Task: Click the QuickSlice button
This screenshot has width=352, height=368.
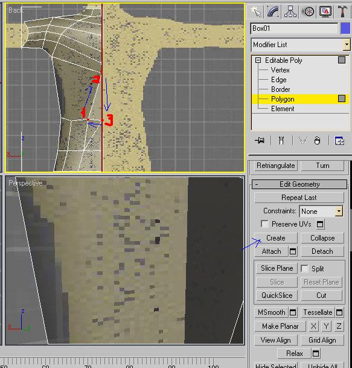Action: point(277,295)
